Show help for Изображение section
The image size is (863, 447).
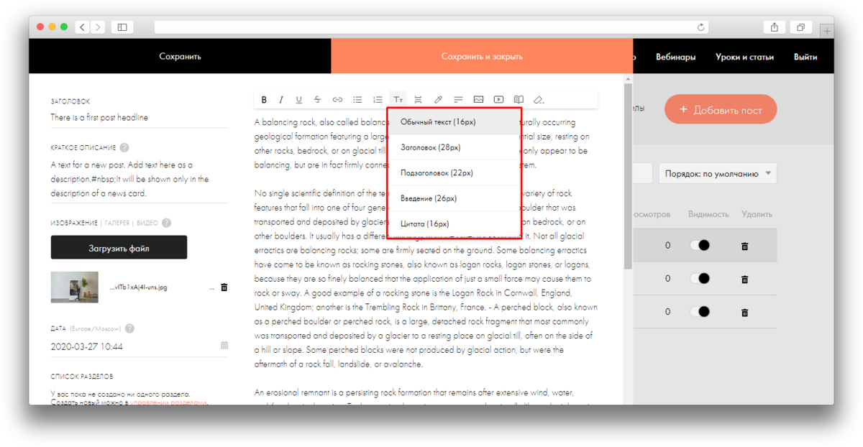(x=167, y=223)
